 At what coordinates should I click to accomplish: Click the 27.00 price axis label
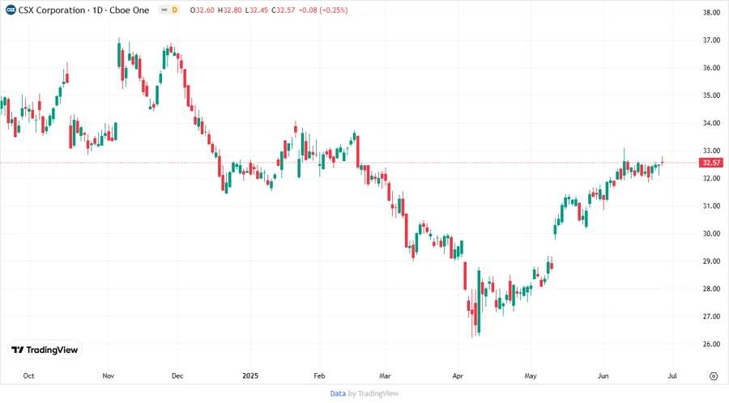711,316
